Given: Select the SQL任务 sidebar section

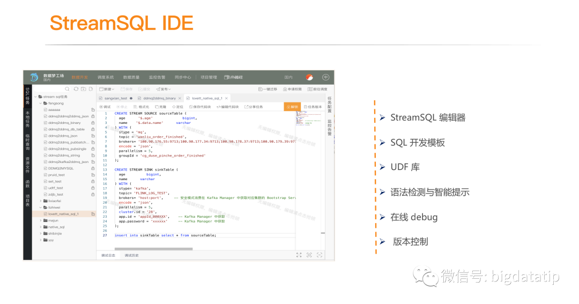Looking at the screenshot, I should coord(27,96).
